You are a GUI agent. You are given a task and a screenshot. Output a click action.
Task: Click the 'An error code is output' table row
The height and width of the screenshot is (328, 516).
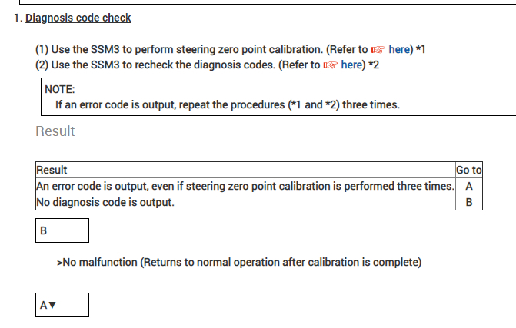click(x=245, y=186)
